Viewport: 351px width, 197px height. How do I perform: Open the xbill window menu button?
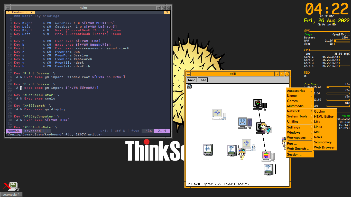188,74
